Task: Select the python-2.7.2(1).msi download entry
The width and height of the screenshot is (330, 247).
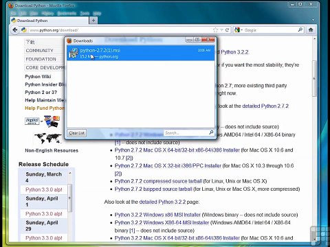Action: (141, 53)
